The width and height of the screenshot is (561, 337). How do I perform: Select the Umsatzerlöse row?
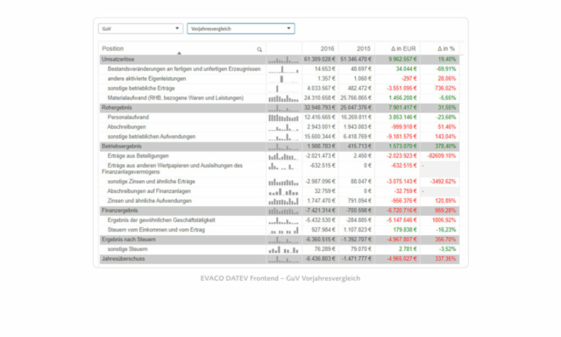coord(280,60)
